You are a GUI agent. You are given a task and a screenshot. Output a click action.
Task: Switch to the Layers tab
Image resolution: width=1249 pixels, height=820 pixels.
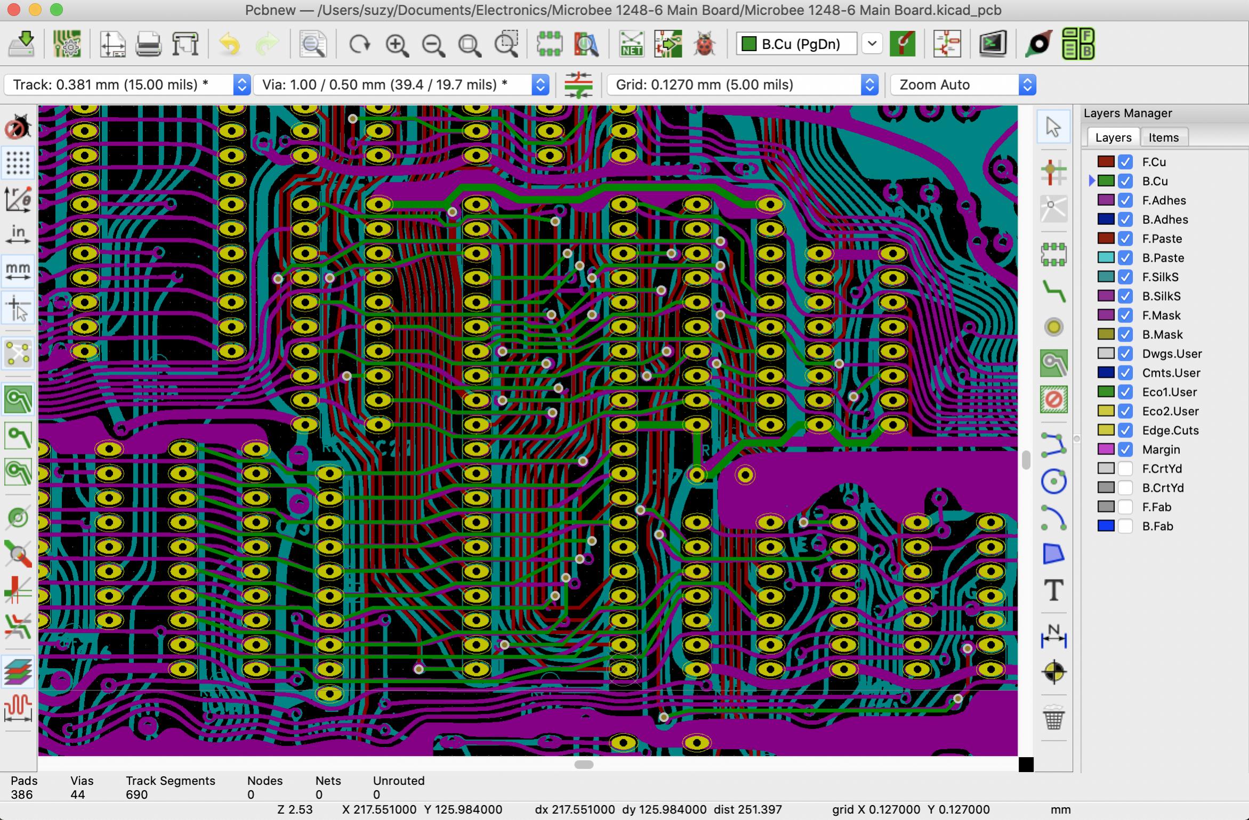(1113, 137)
